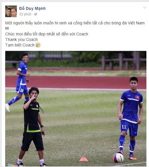Open the post options chevron menu
Screen dimensions: 149x167
pyautogui.click(x=145, y=8)
